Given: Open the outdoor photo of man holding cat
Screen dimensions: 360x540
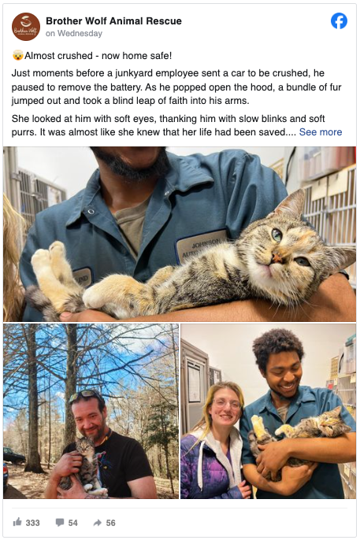Looking at the screenshot, I should click(x=91, y=411).
